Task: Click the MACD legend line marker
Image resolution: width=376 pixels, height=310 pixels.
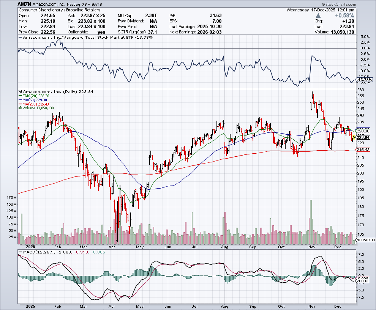Action: click(20, 253)
